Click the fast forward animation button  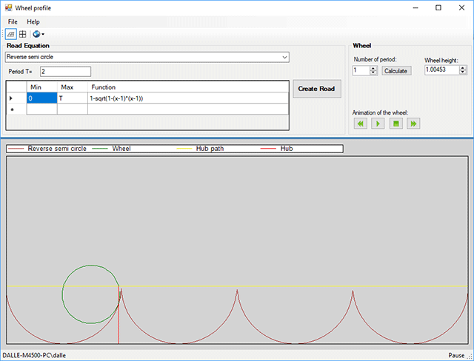click(413, 124)
